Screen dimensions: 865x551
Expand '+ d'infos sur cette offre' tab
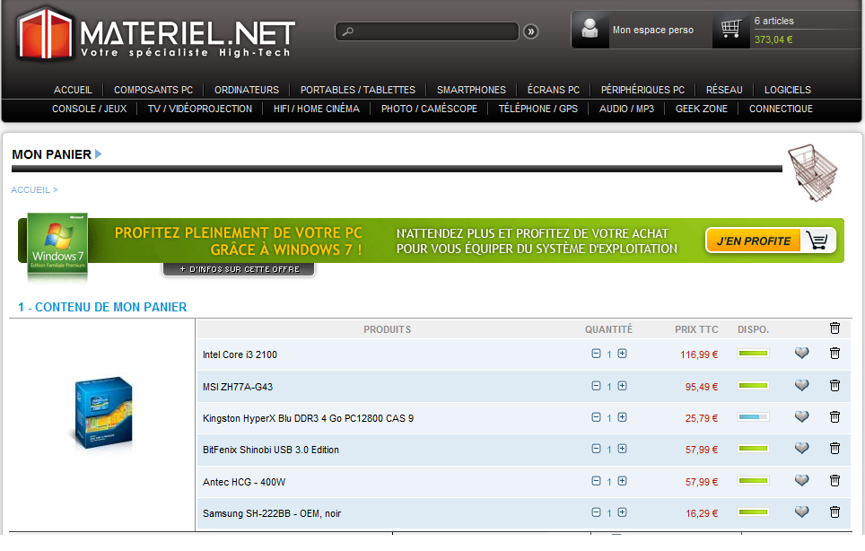(239, 269)
